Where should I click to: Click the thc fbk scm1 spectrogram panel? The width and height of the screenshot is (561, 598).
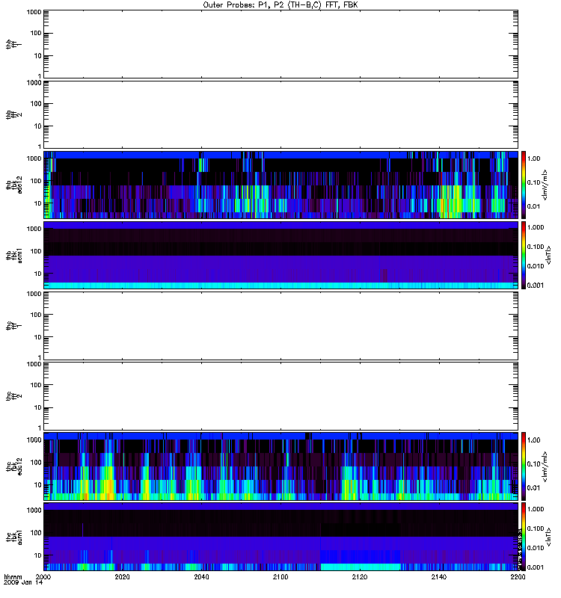(280, 537)
